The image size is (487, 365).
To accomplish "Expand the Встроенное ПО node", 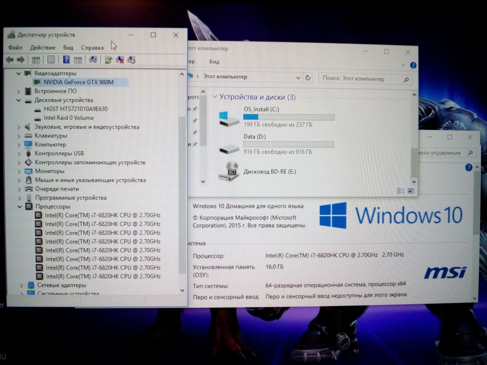I will [x=19, y=91].
